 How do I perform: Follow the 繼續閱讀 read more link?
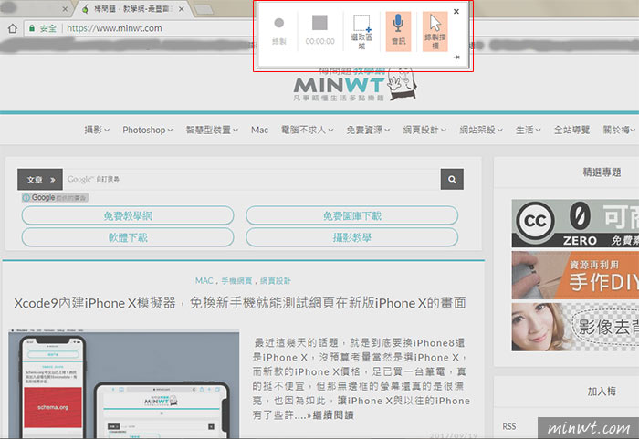[333, 415]
